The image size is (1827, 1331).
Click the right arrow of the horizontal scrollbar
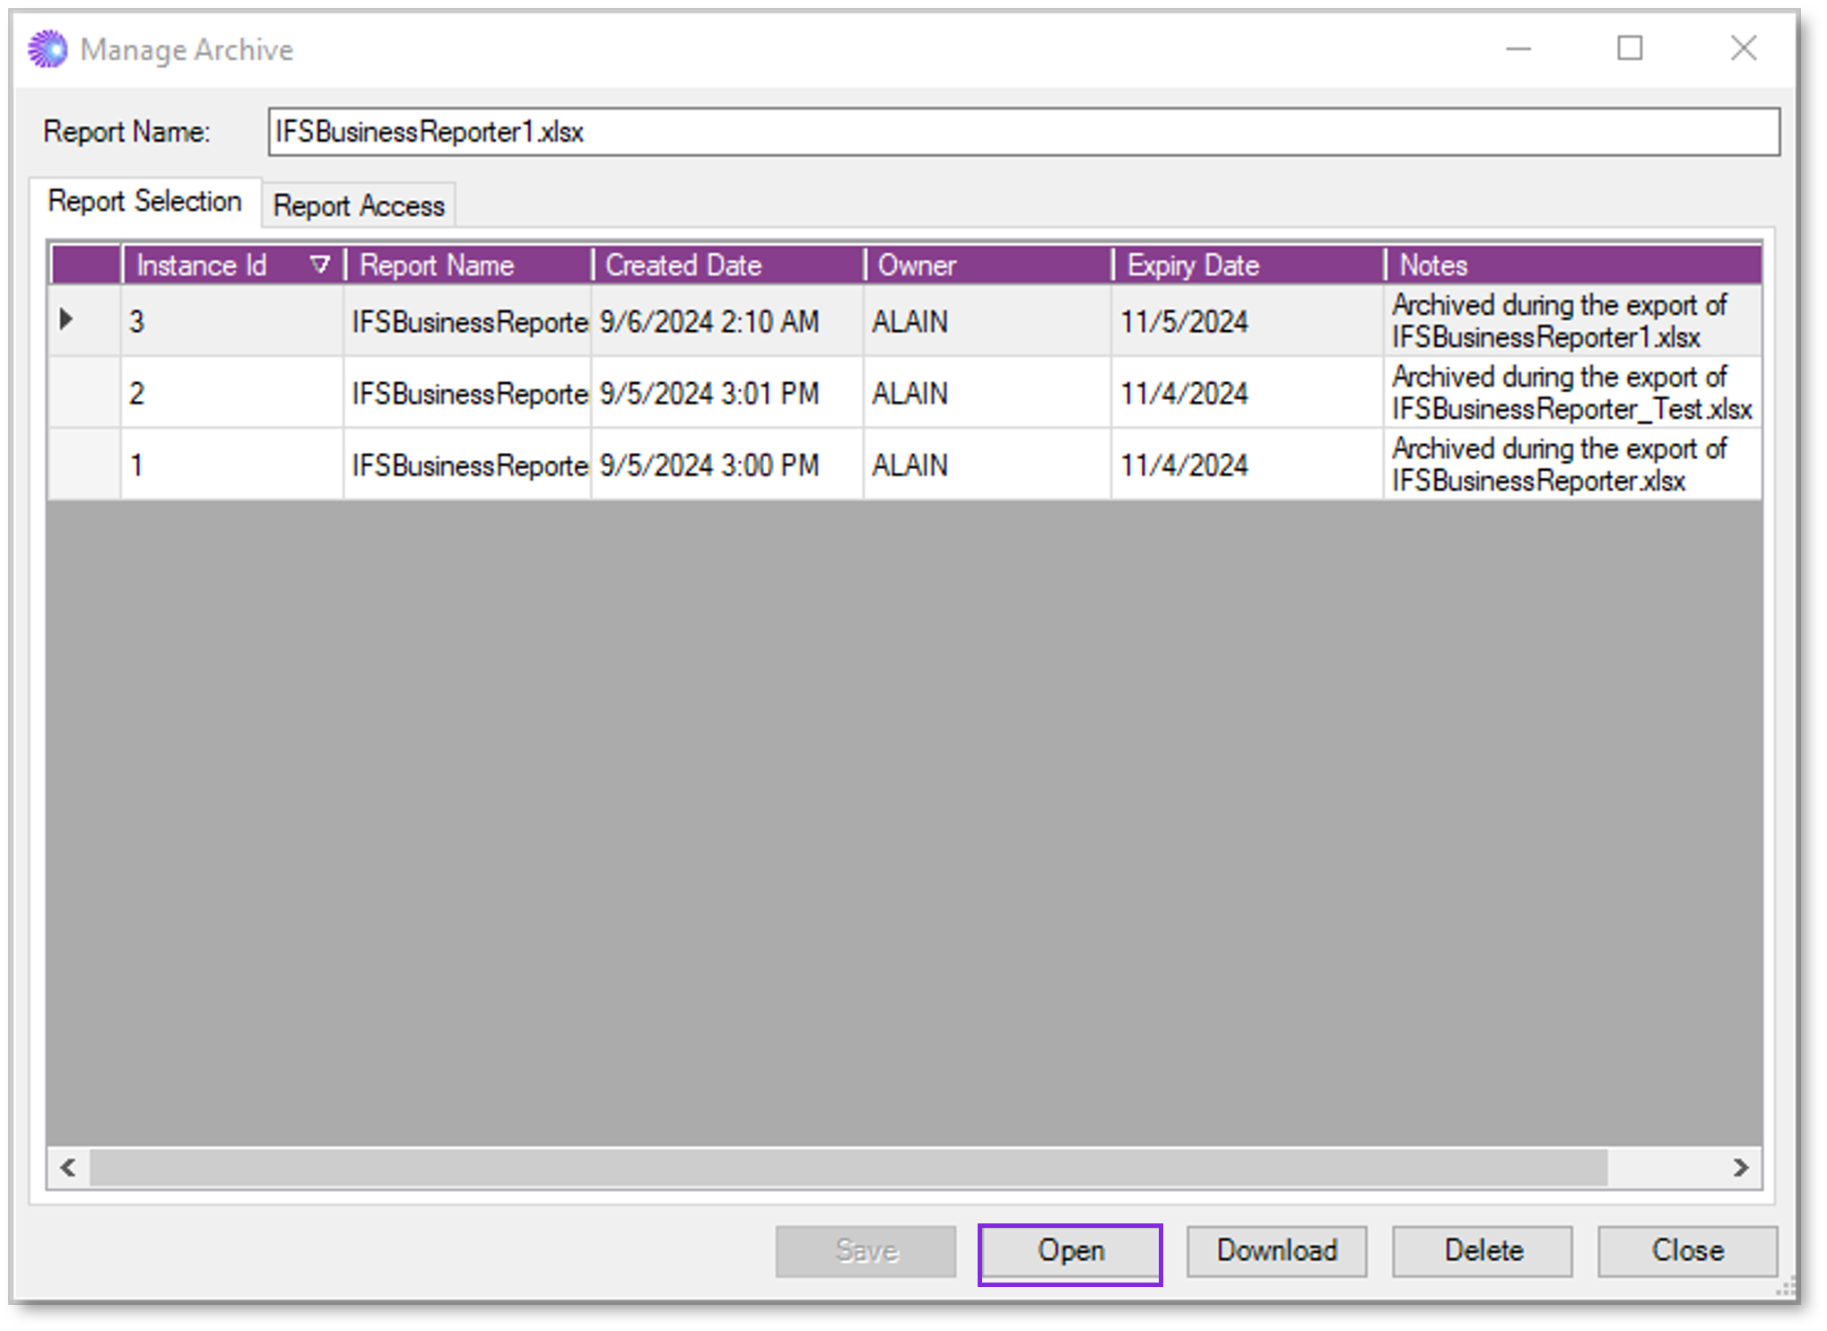coord(1741,1168)
